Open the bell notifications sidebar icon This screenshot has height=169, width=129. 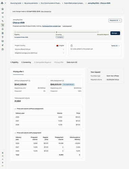(x=3, y=29)
